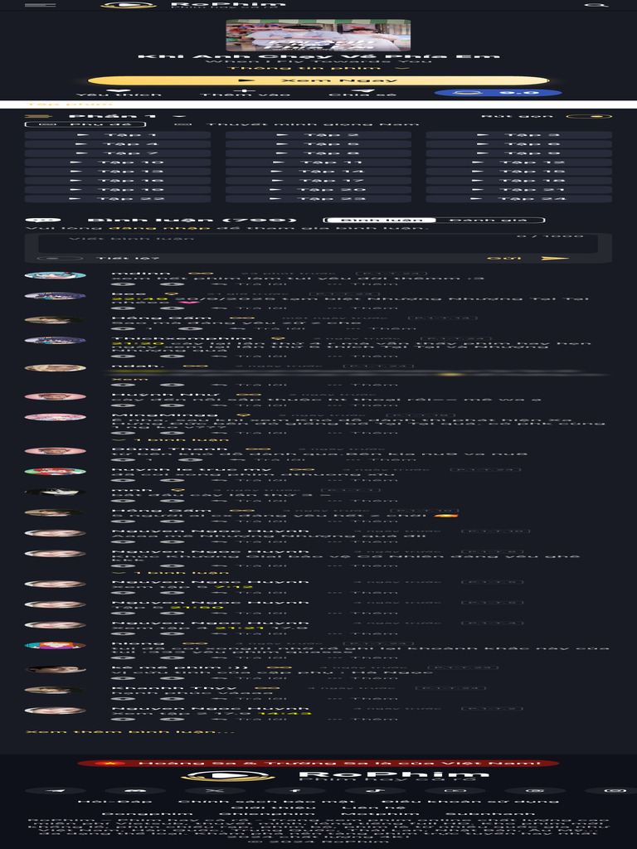Open Chính sách bảo mật footer link
The image size is (637, 849).
266,802
